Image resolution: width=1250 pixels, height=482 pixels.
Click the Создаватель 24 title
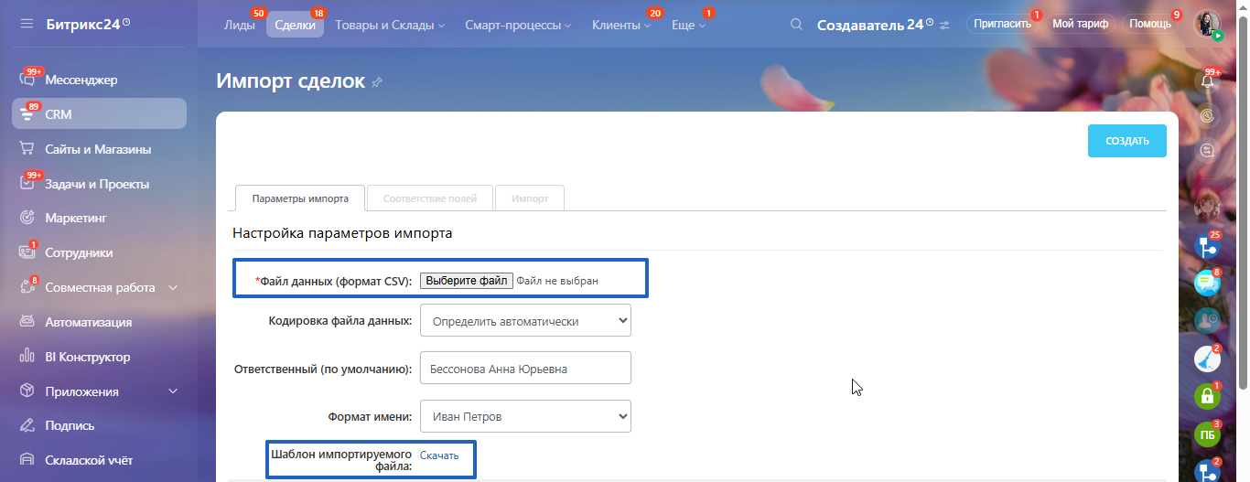click(x=870, y=25)
